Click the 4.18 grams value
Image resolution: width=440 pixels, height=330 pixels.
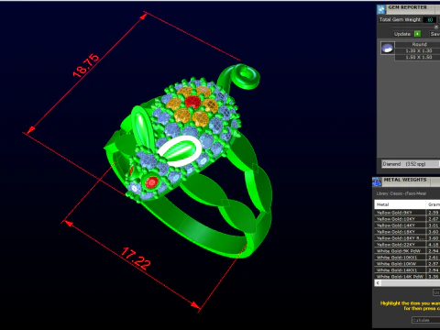pyautogui.click(x=434, y=245)
